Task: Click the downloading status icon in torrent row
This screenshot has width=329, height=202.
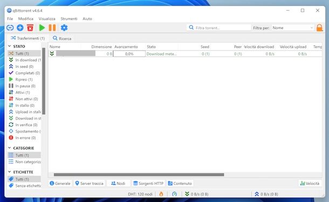Action: 52,54
